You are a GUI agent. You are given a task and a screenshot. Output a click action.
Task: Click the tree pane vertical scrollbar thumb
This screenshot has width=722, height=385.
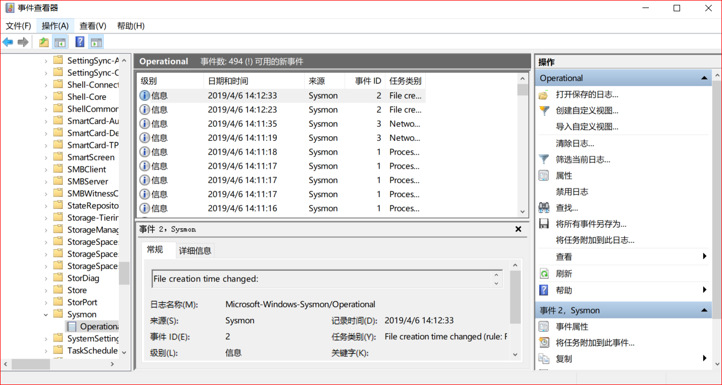point(124,273)
